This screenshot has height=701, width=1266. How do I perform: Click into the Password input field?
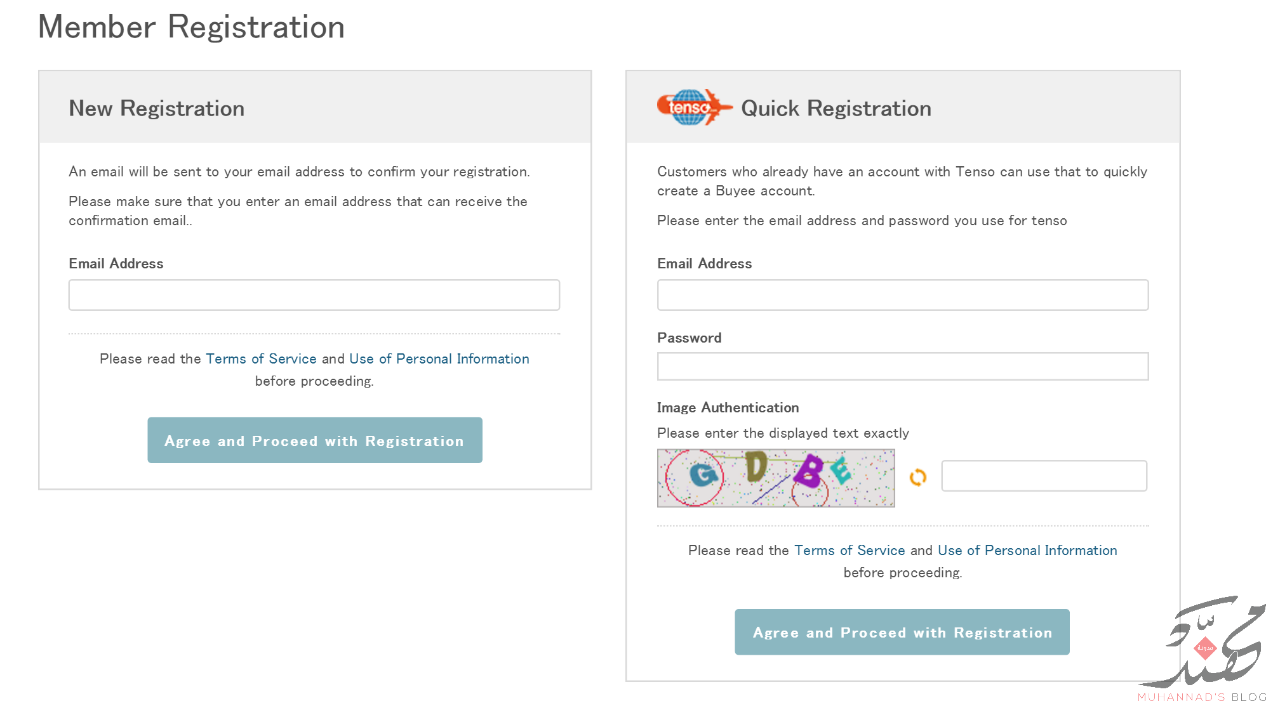coord(902,367)
